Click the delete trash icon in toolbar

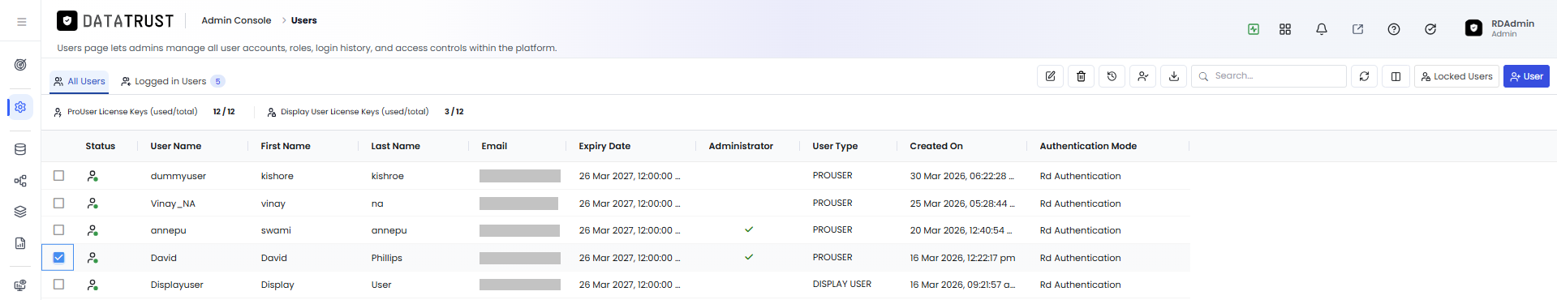tap(1081, 76)
